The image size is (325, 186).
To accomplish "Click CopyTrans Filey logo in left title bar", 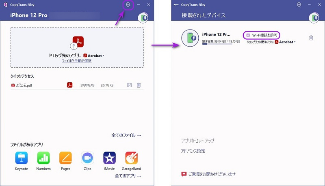I will pos(6,4).
